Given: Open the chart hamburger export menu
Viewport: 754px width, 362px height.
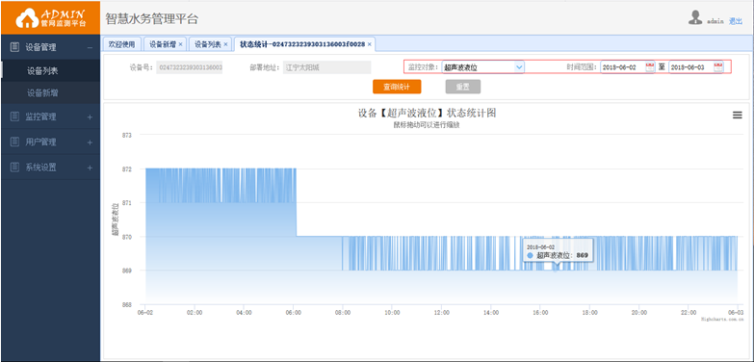Looking at the screenshot, I should [738, 116].
